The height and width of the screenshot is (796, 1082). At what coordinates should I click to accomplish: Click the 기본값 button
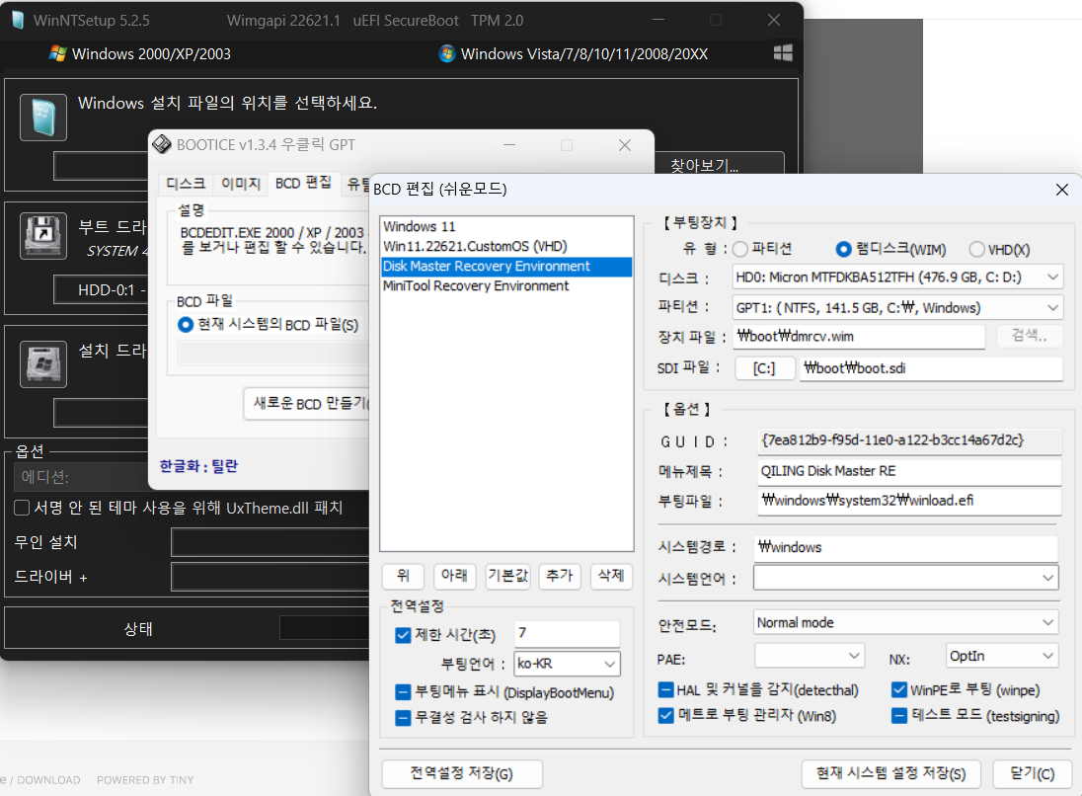(507, 576)
